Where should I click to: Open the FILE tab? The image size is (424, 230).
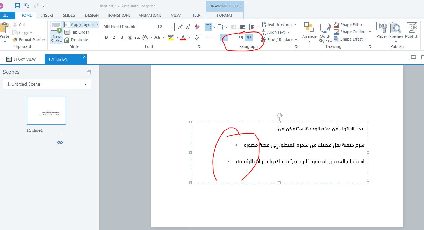(5, 15)
